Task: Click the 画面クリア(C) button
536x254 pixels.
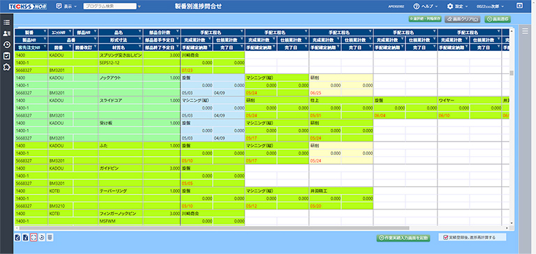Action: tap(463, 19)
